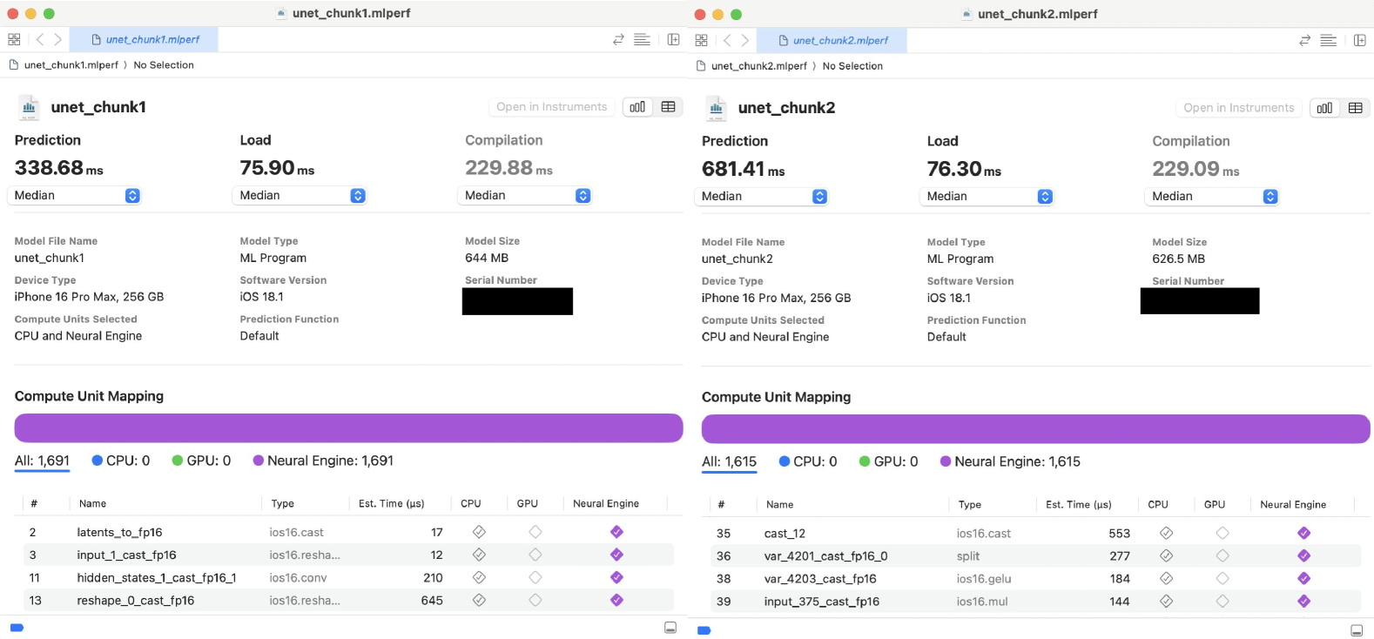The image size is (1374, 639).
Task: Go back using left window's back arrow
Action: tap(40, 39)
